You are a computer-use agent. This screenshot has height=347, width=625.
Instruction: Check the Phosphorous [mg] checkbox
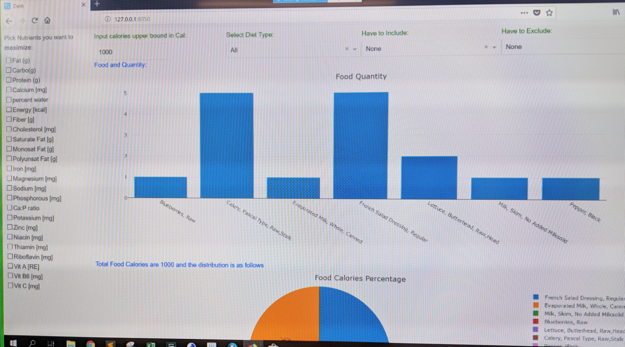[x=10, y=198]
